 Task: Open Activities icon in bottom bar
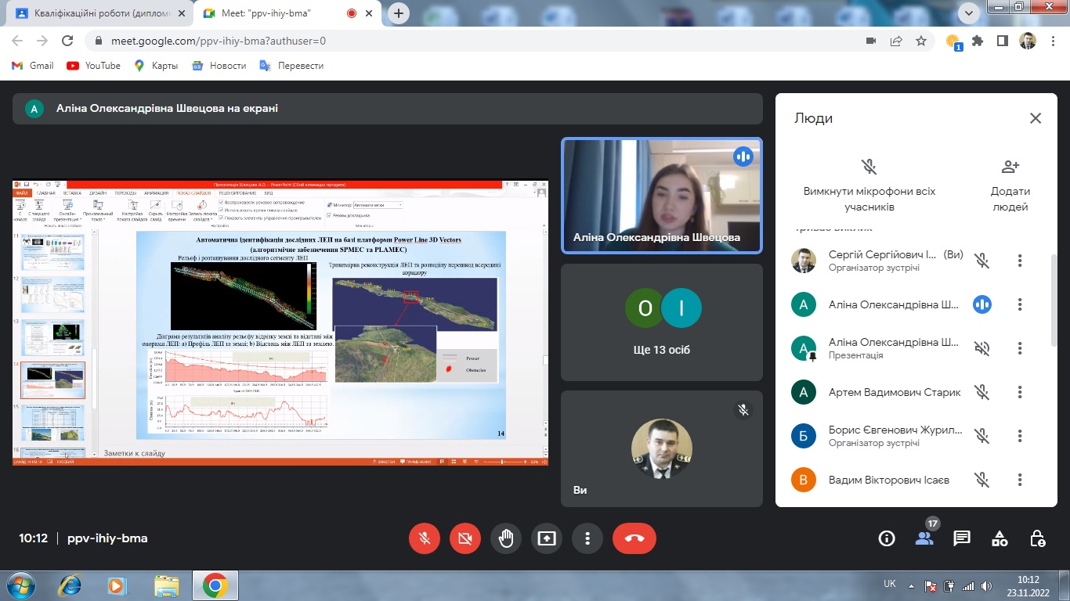(x=1000, y=538)
